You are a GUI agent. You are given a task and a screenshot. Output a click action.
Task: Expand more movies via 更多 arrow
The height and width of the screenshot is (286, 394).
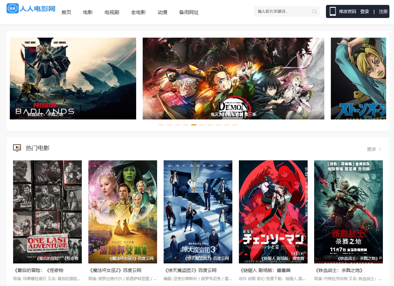point(380,149)
